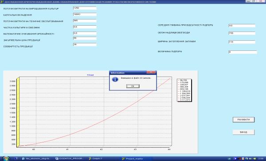The height and width of the screenshot is (161, 266).
Task: Switch to Project_marko taskbar item
Action: [134, 159]
